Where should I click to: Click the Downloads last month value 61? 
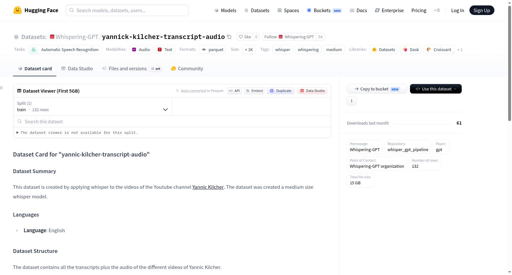tap(459, 123)
